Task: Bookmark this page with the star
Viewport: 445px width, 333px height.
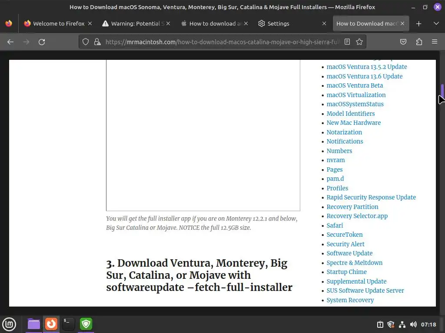Action: click(x=359, y=42)
